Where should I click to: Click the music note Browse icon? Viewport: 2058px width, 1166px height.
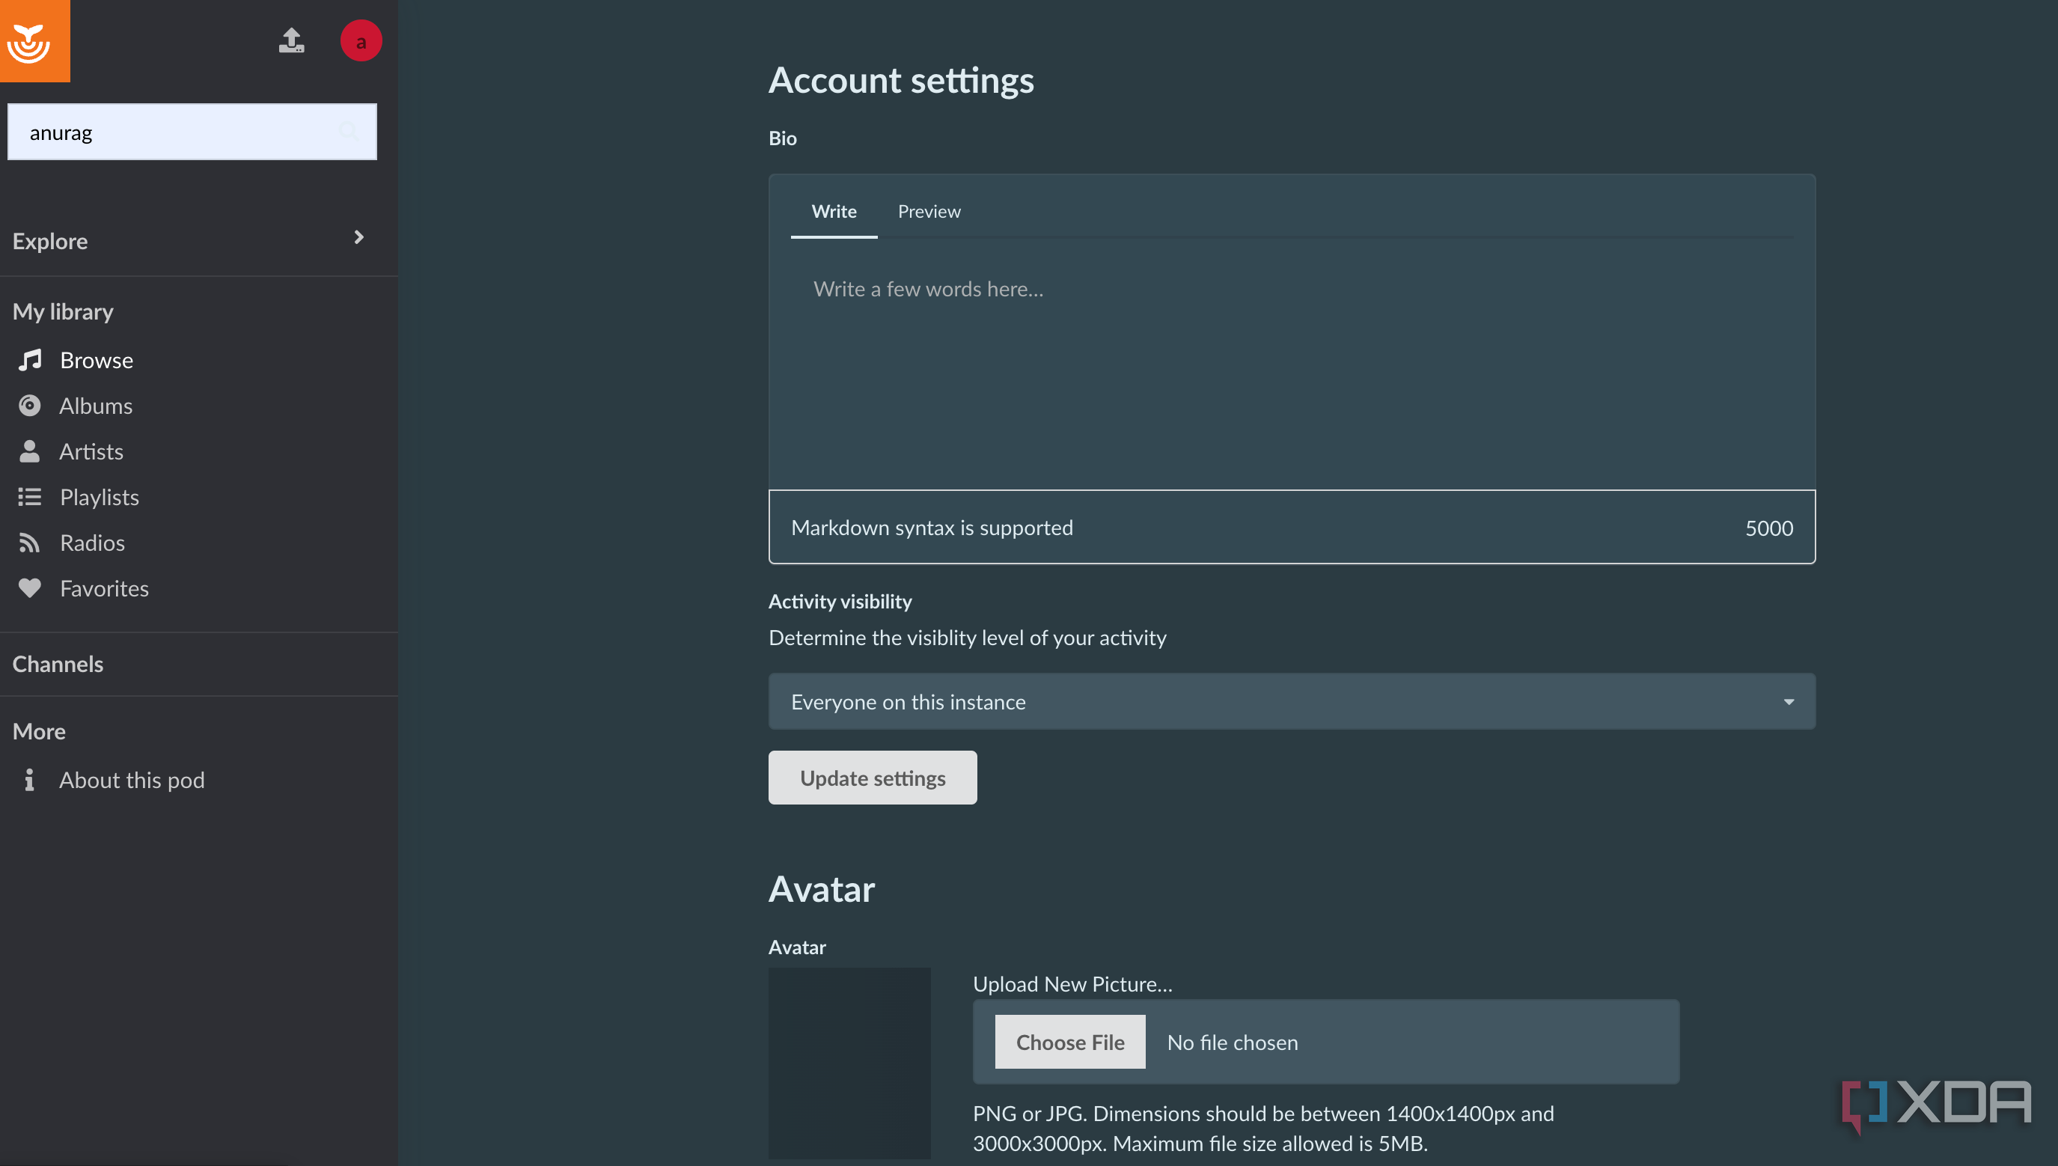click(x=30, y=361)
